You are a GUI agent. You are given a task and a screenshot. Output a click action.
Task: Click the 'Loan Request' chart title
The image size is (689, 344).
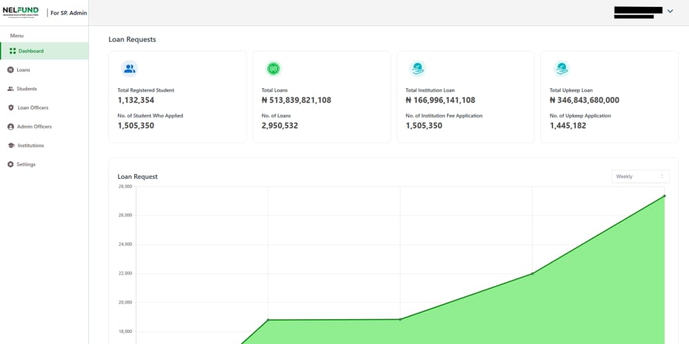pyautogui.click(x=138, y=177)
